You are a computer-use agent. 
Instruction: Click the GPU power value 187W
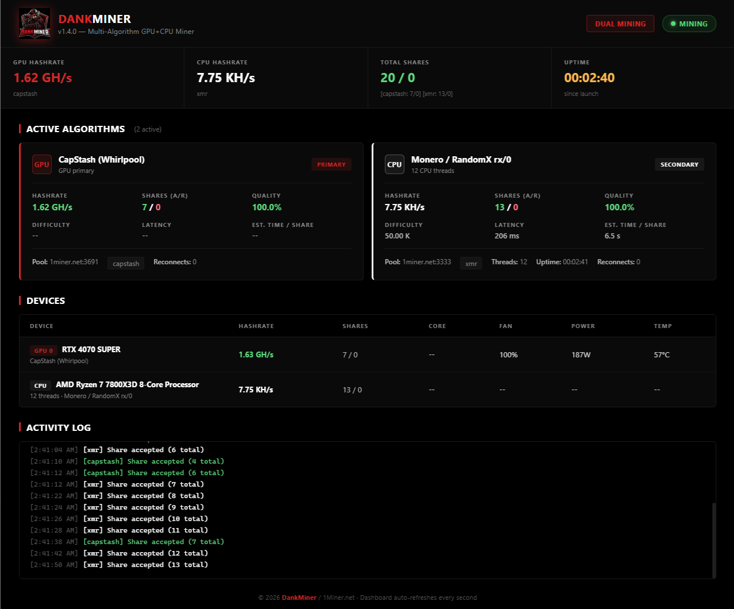581,355
